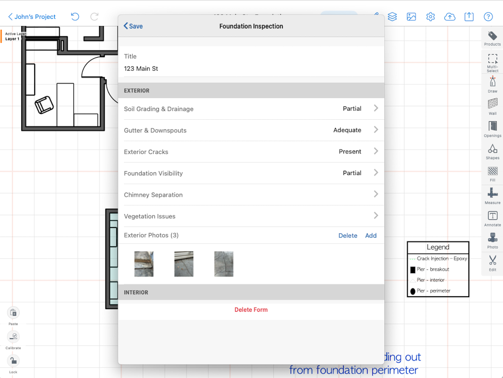Open the second exterior photo thumbnail
This screenshot has height=378, width=503.
click(x=184, y=264)
